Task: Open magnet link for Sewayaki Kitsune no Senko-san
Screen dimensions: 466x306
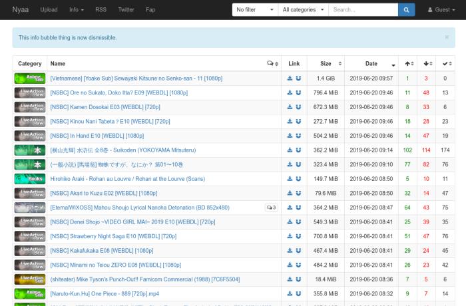Action: click(x=298, y=78)
